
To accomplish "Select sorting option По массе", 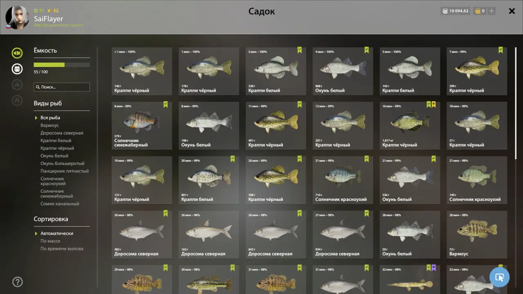I will pyautogui.click(x=50, y=241).
